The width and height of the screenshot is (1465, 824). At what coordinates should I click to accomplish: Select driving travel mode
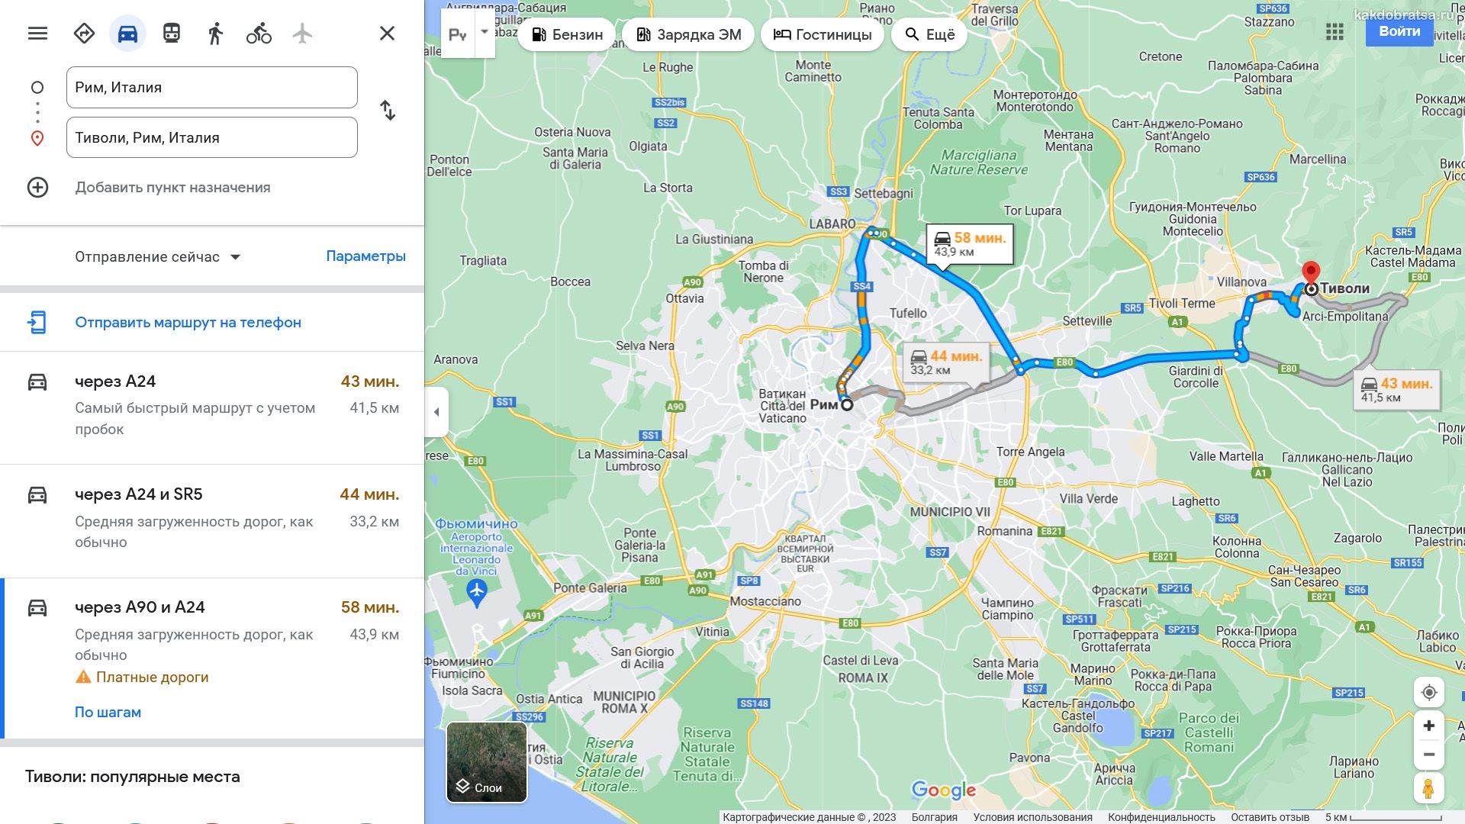(x=127, y=34)
